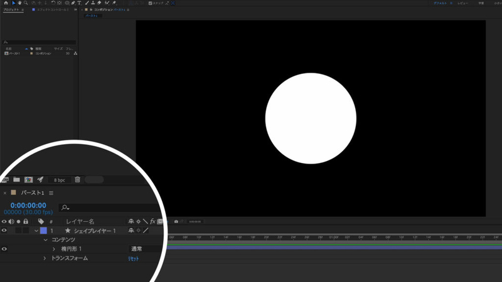
Task: Select the Puppet Pin tool
Action: click(x=114, y=3)
